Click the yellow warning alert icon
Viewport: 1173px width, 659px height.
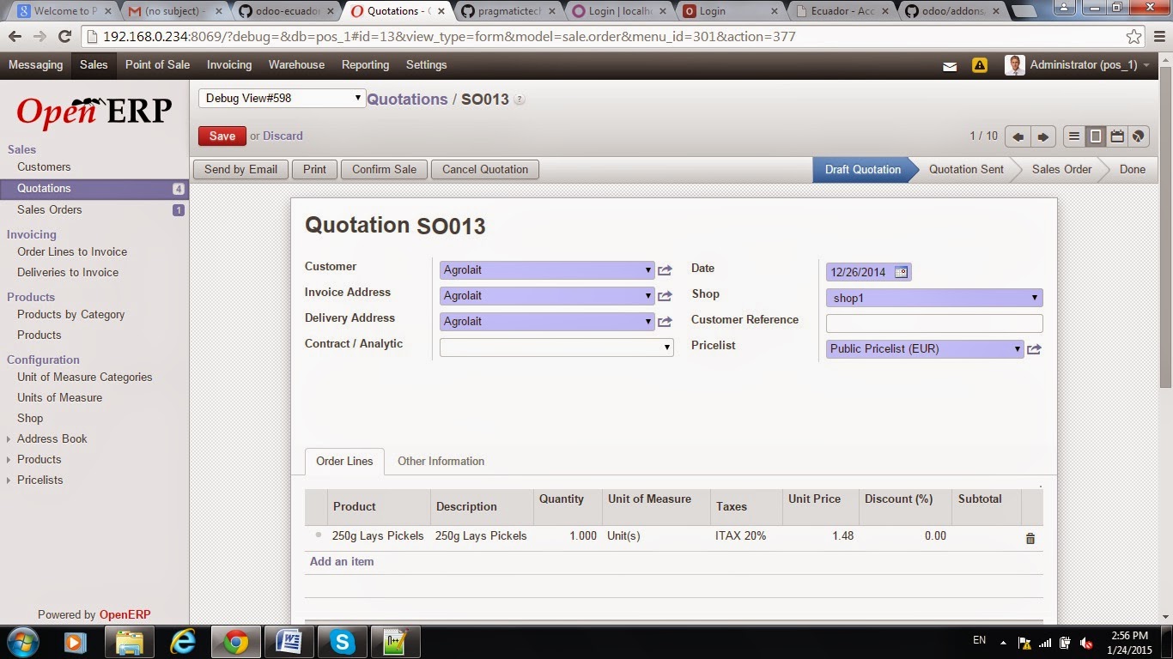[979, 65]
